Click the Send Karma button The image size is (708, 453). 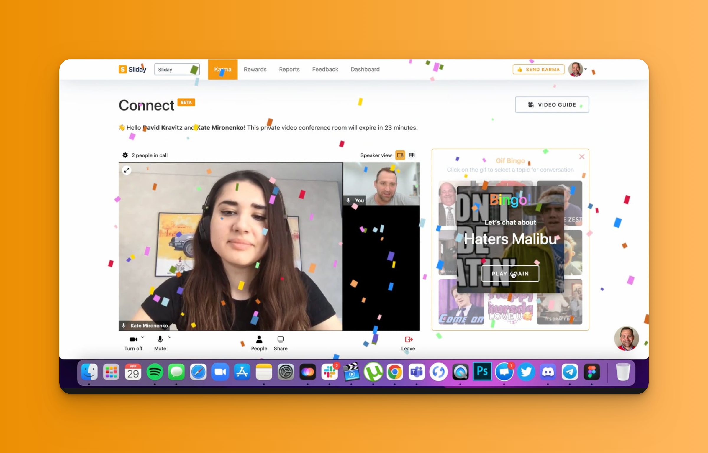pyautogui.click(x=538, y=70)
